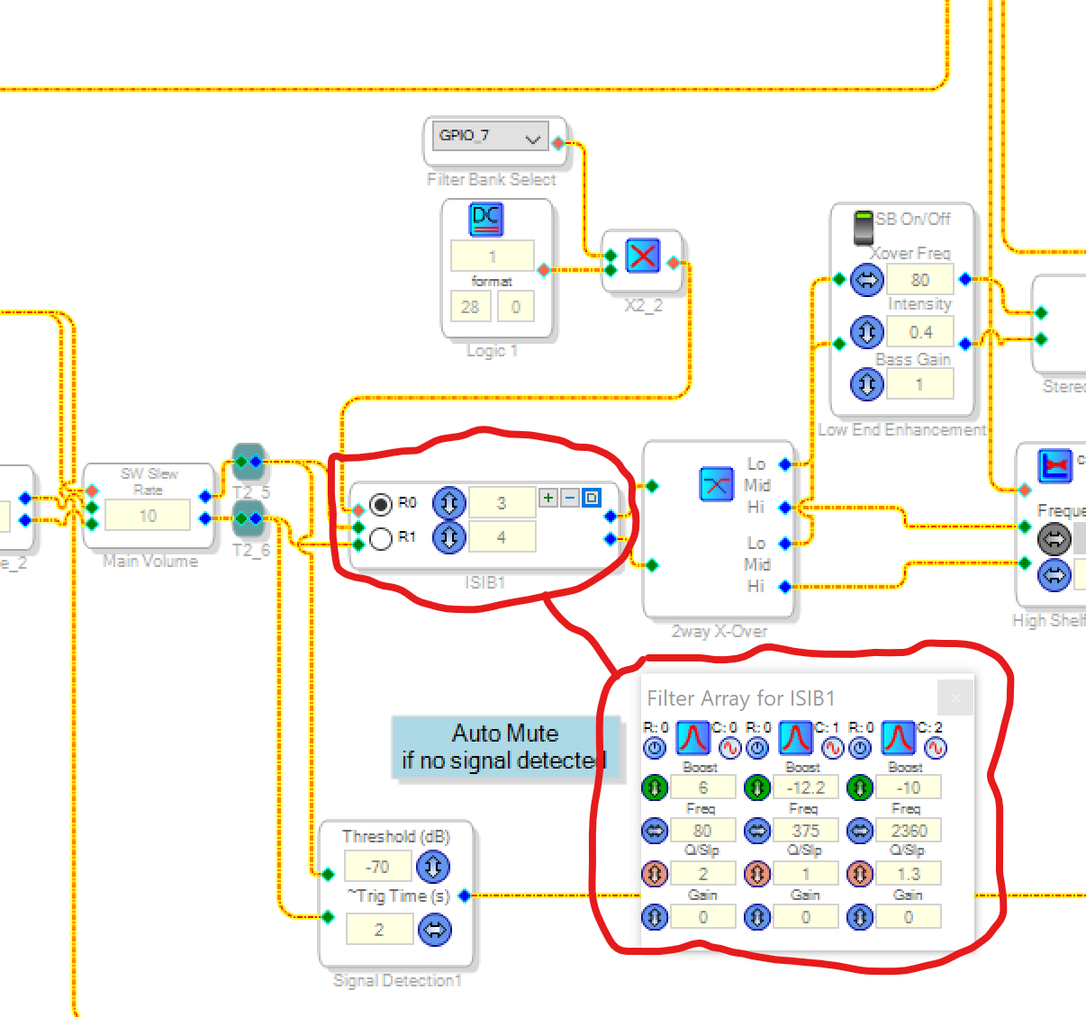Click the Threshold (dB) adjust knob icon
The height and width of the screenshot is (1017, 1086).
[433, 867]
